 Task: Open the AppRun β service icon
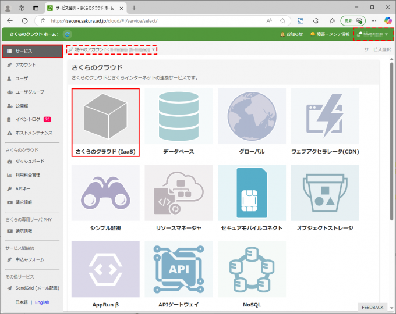pos(105,269)
